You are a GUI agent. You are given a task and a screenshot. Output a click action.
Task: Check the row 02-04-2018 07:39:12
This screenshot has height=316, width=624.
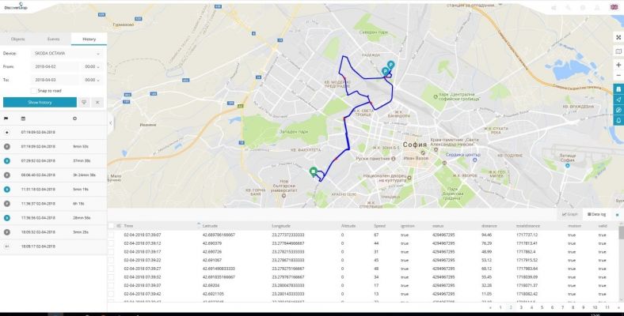click(111, 243)
